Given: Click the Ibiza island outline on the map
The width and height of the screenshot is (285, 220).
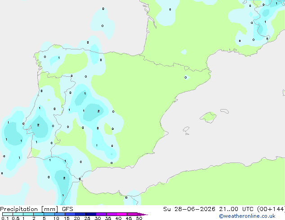Looking at the screenshot, I should 186,129.
